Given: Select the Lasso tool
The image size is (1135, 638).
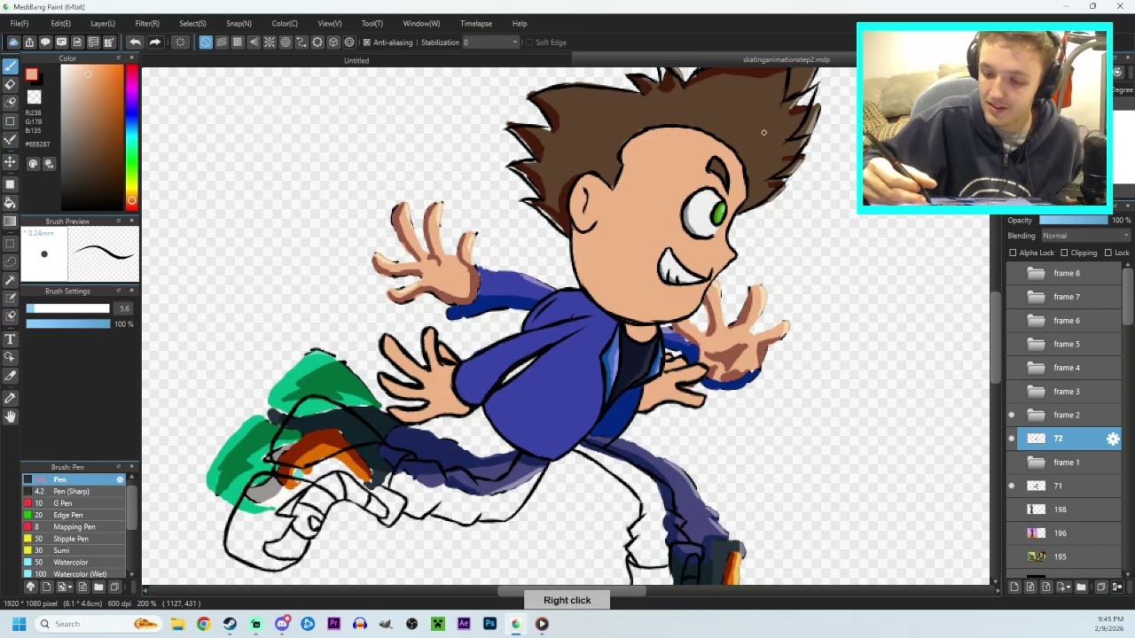Looking at the screenshot, I should 11,261.
